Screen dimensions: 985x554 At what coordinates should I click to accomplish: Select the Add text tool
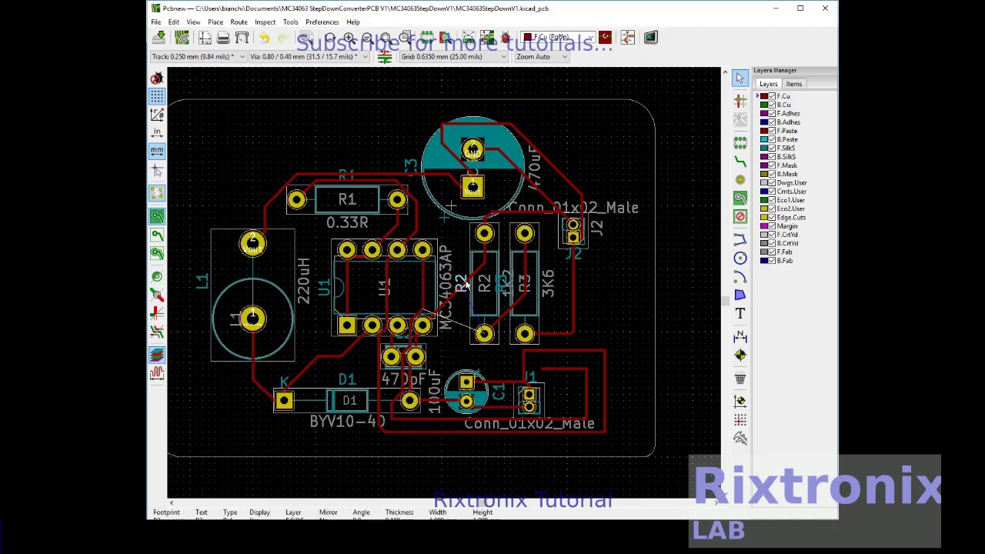click(740, 313)
